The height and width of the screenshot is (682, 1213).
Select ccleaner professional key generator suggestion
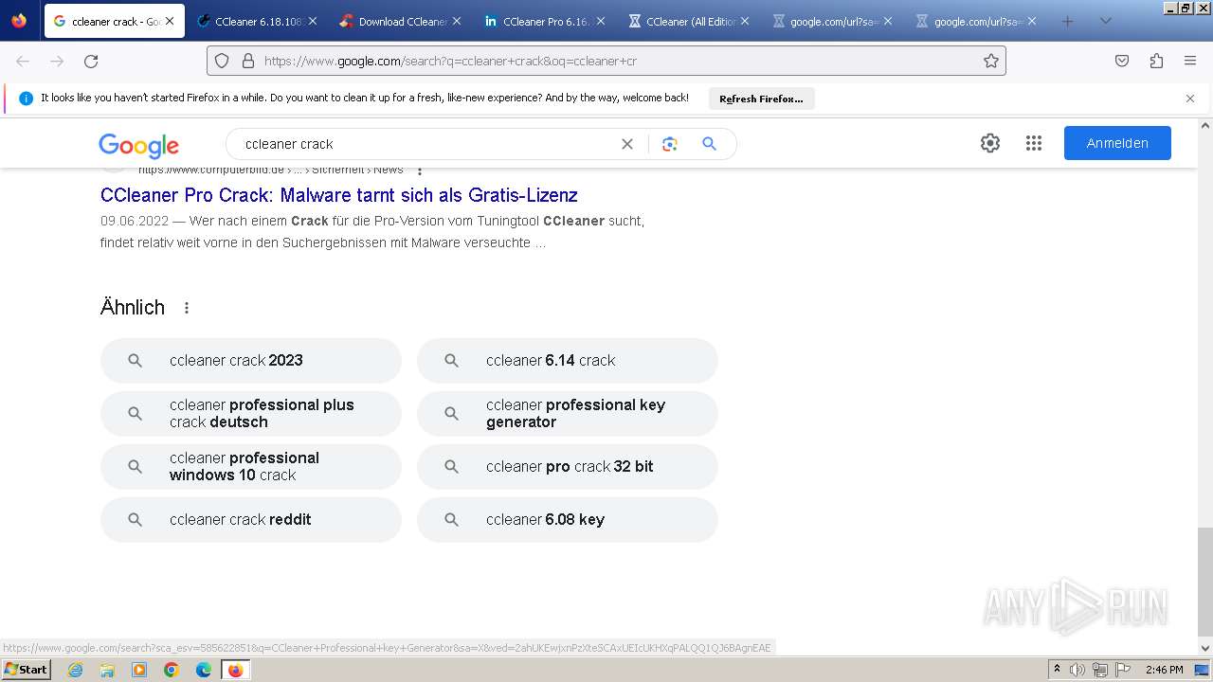(568, 414)
